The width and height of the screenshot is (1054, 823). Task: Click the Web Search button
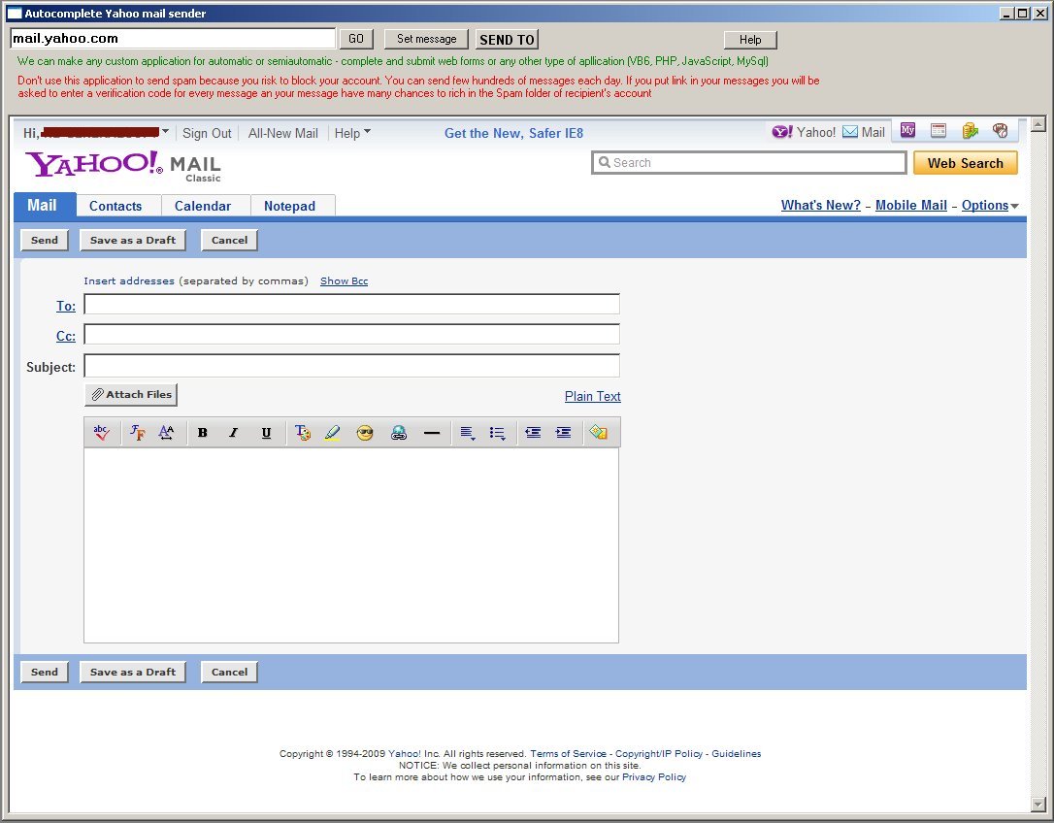(966, 163)
